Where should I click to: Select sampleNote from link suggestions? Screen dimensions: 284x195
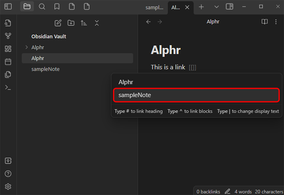[x=196, y=95]
